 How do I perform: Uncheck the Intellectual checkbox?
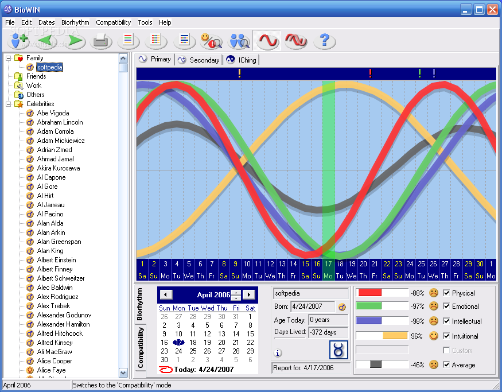pos(446,321)
